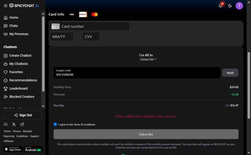The image size is (251, 155).
Task: Click the I'm All In plan title
Action: (146, 55)
